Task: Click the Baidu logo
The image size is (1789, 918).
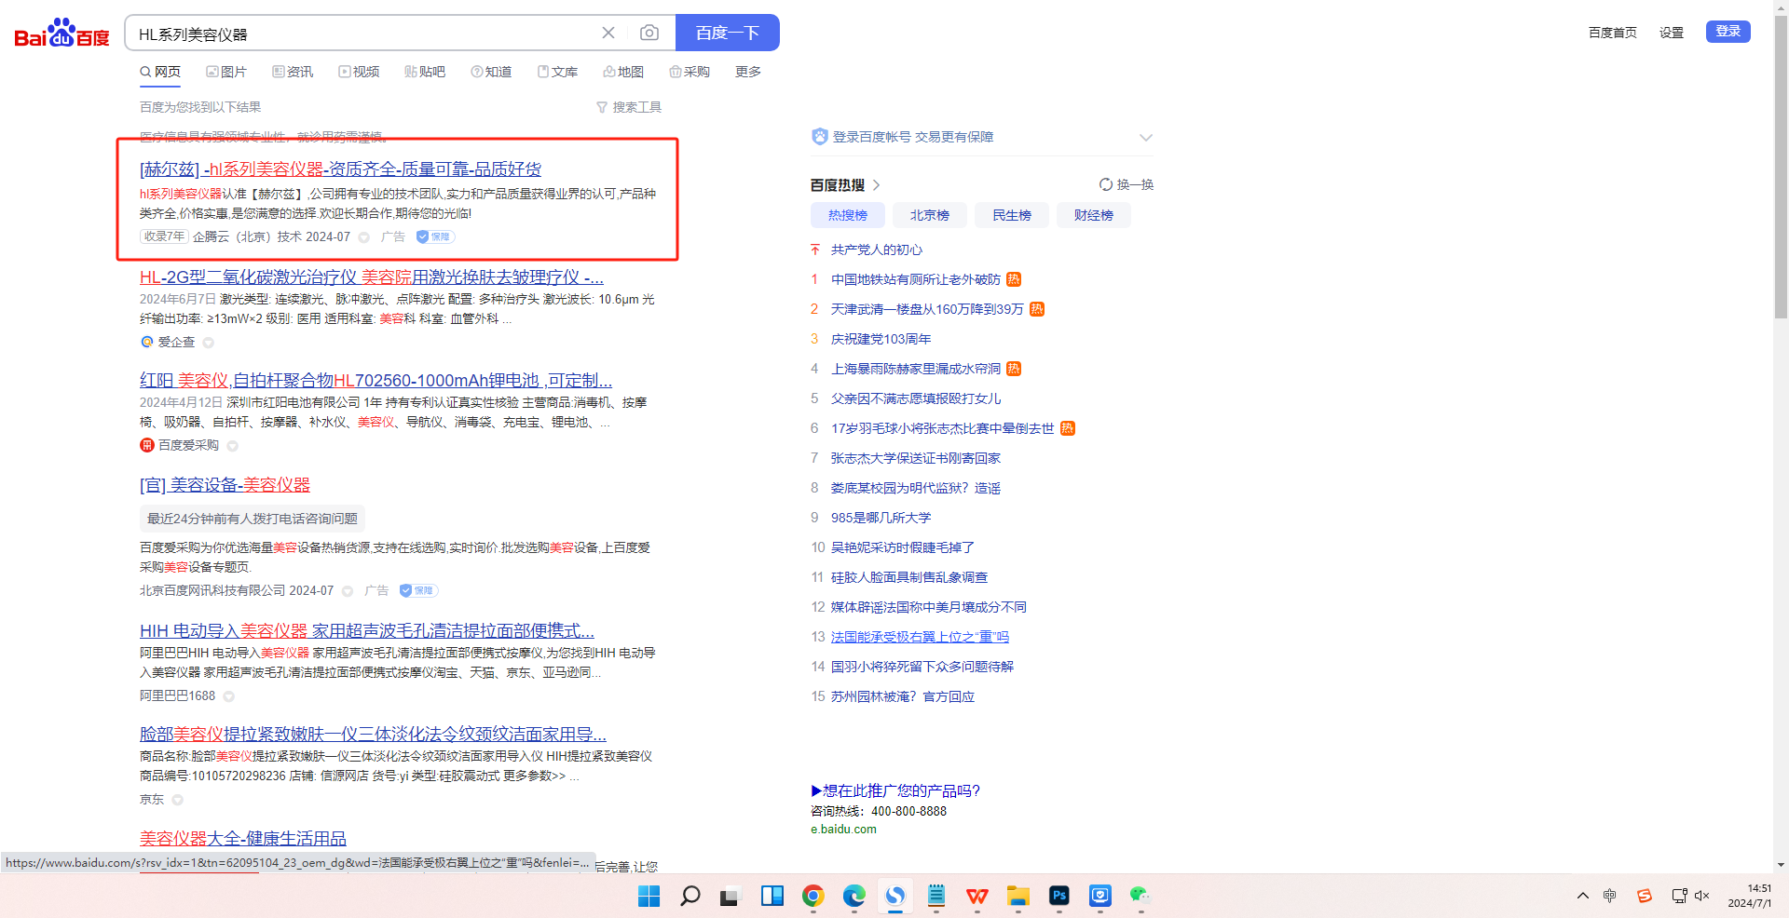Action: pyautogui.click(x=61, y=34)
